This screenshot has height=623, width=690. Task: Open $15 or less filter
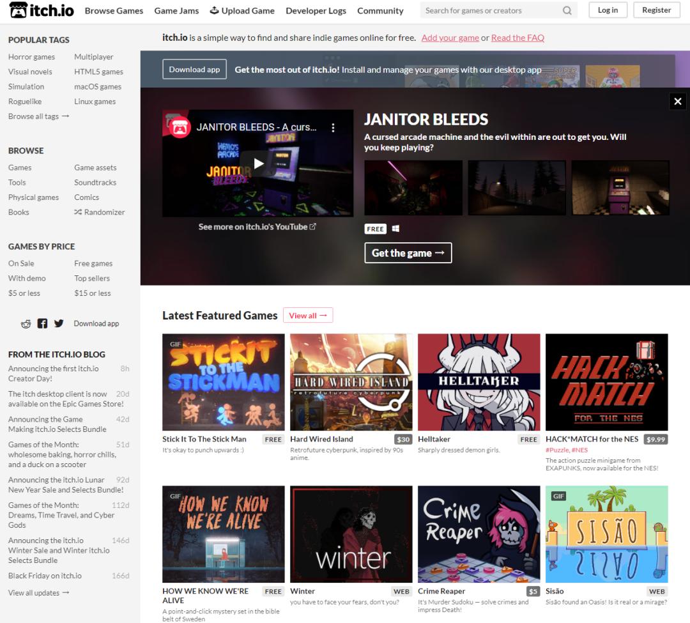(93, 293)
